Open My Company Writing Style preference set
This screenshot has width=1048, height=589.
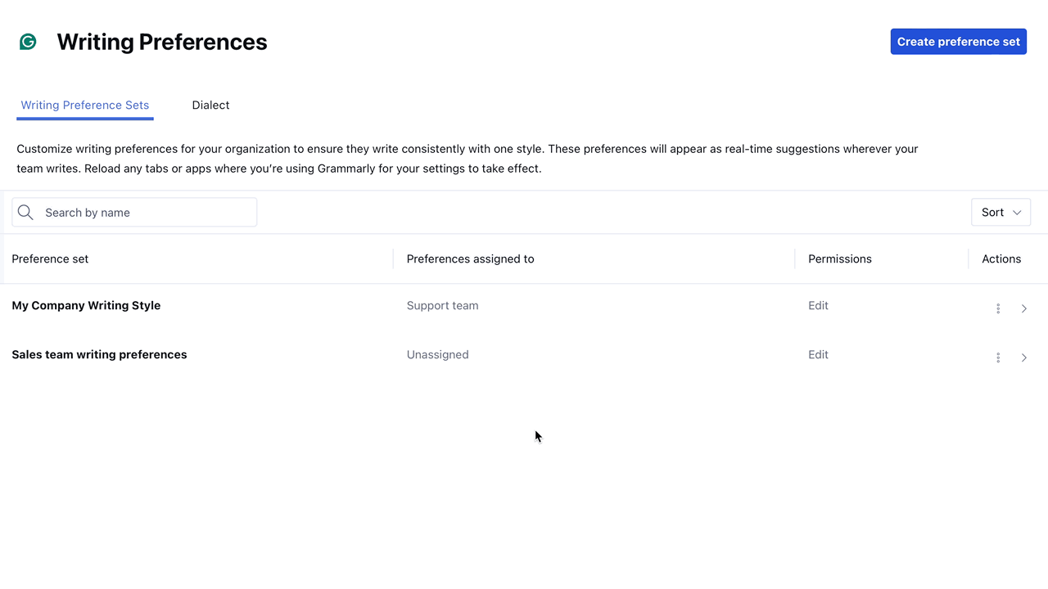[x=86, y=305]
